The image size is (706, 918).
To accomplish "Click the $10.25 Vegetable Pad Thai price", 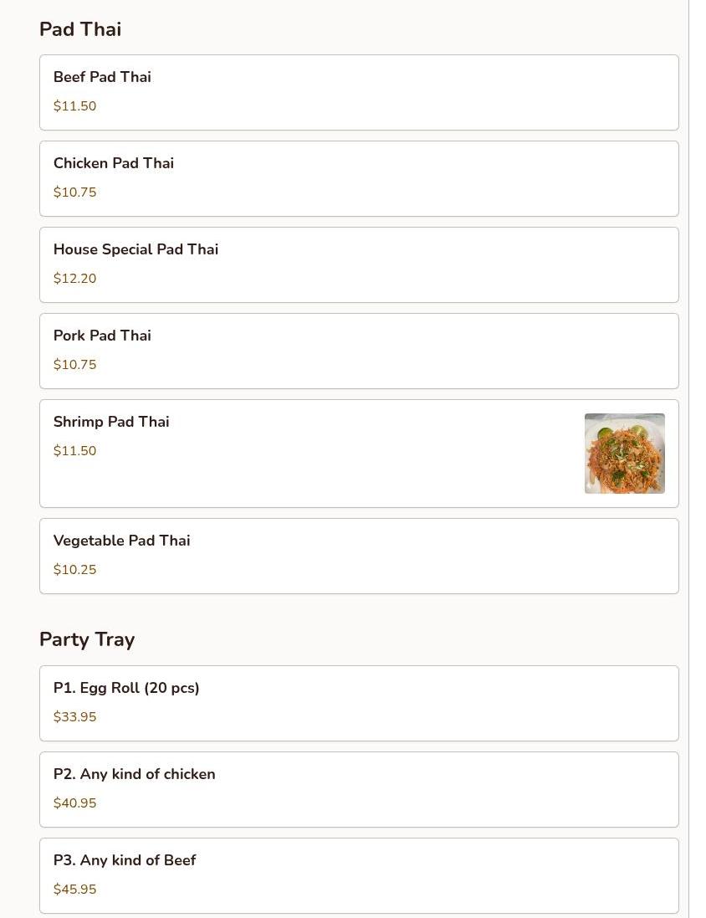I will (75, 570).
